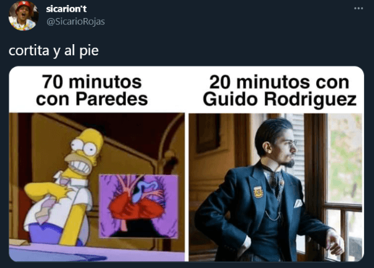Select the tweet text 'cortita y al pie'
Viewport: 374px width, 268px height.
pyautogui.click(x=54, y=50)
